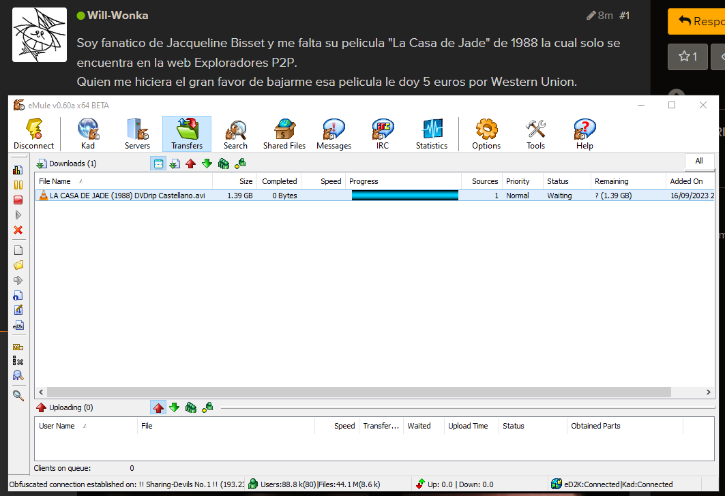Show known clients icon in Downloads toolbar
Screen dimensions: 725x496
point(240,164)
